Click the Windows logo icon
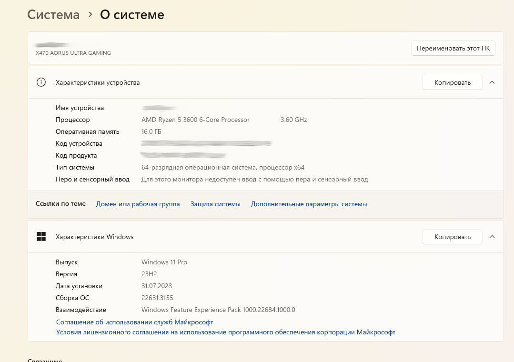This screenshot has width=514, height=362. click(x=41, y=237)
